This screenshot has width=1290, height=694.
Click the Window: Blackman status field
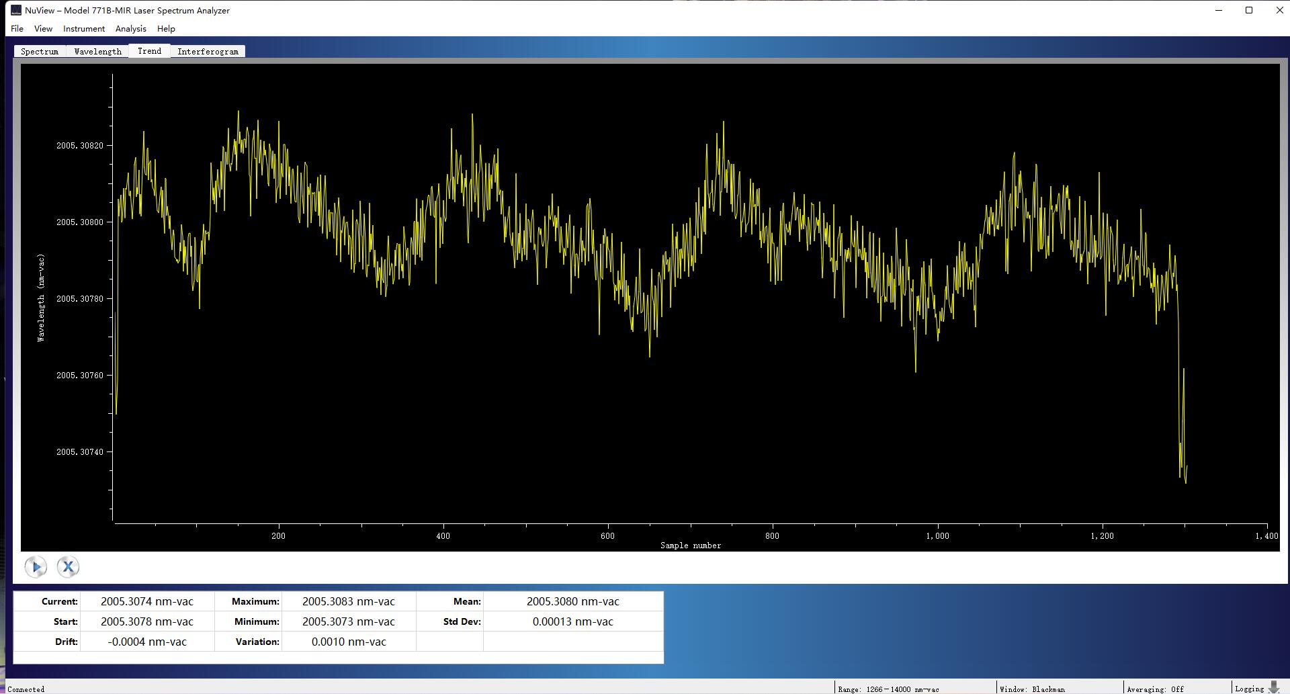pos(1032,689)
